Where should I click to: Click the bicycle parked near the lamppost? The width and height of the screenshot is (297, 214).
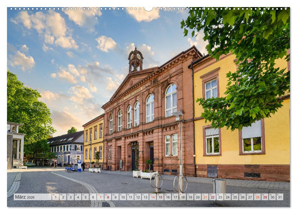pos(71,169)
